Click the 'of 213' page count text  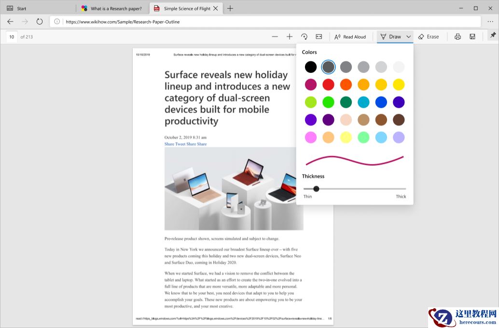(27, 37)
